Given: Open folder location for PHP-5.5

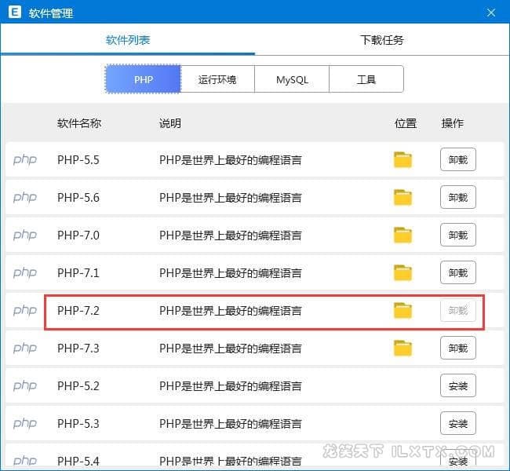Looking at the screenshot, I should click(x=403, y=160).
